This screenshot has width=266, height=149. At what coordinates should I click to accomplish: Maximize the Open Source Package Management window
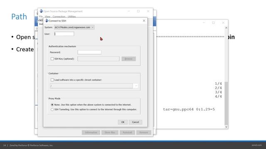click(138, 11)
